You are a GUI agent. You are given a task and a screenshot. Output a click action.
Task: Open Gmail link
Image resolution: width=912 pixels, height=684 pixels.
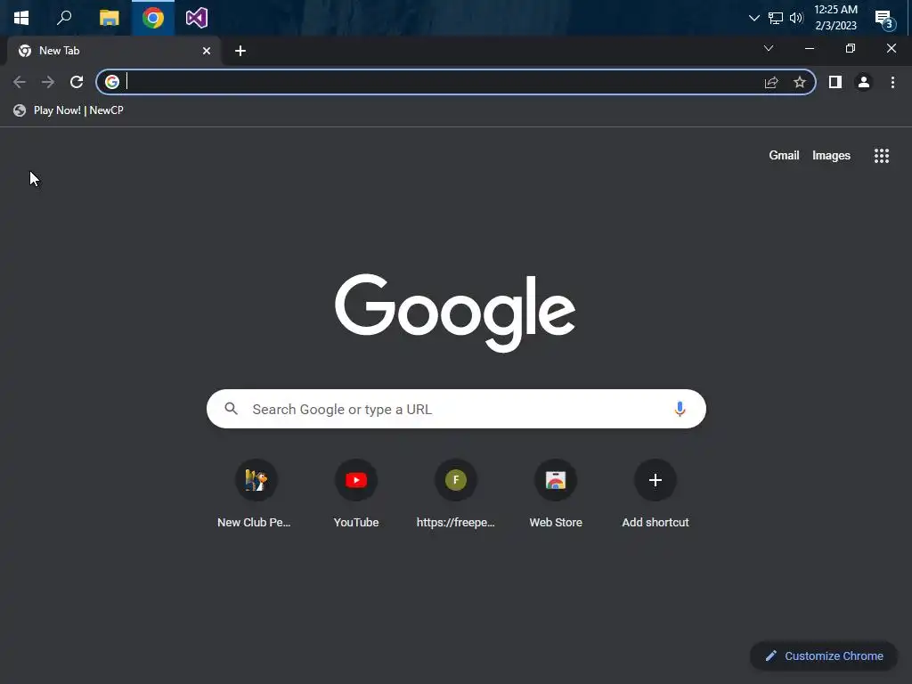pyautogui.click(x=784, y=155)
